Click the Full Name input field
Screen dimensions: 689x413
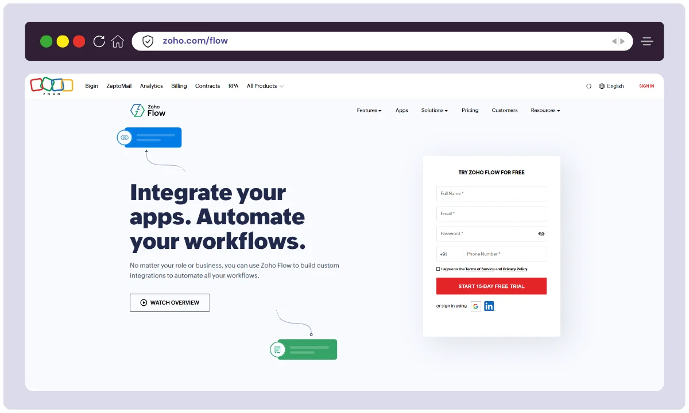tap(491, 193)
